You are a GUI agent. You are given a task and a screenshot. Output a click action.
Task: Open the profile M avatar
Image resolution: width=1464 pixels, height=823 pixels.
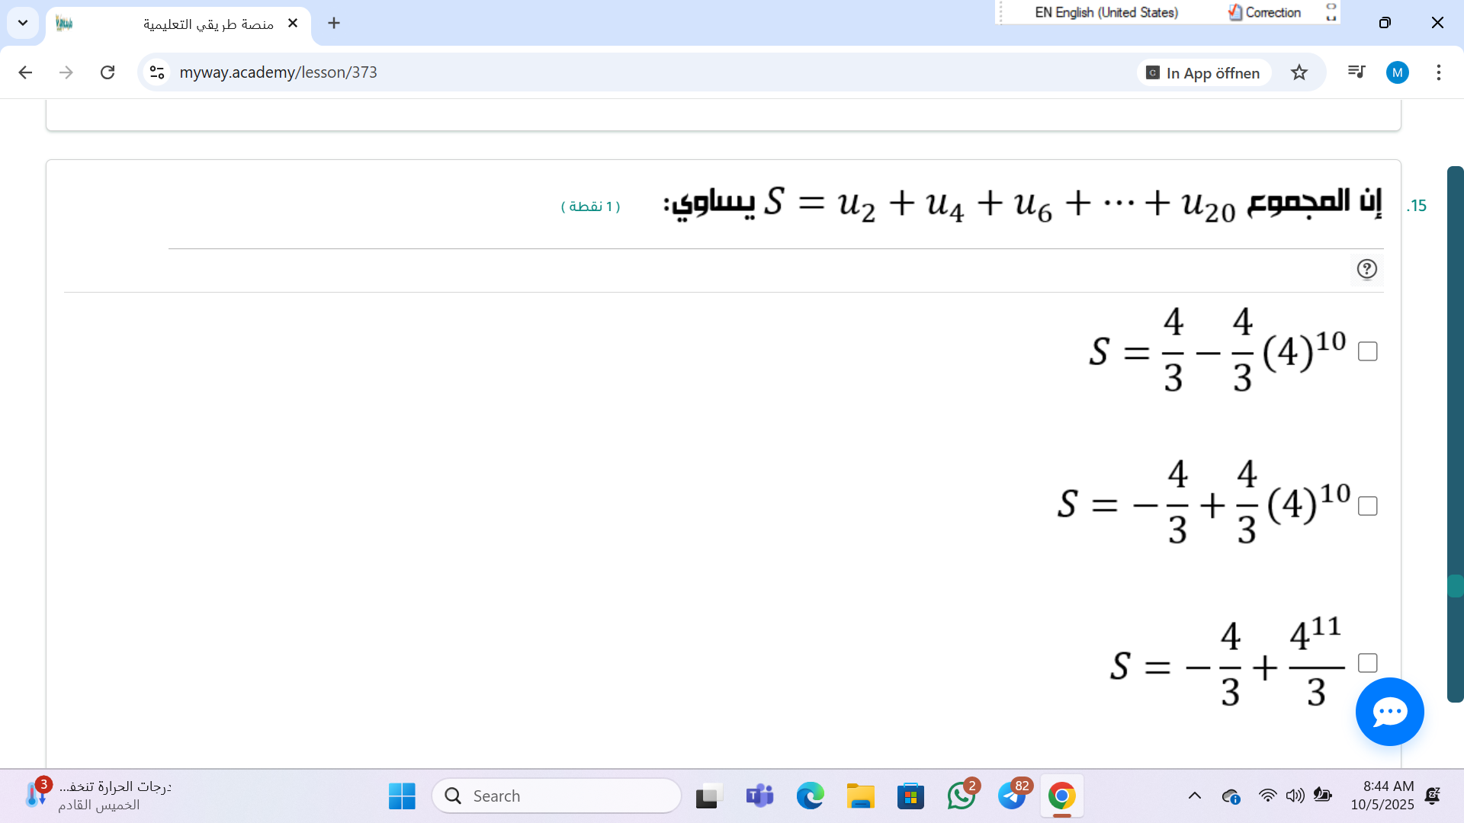pyautogui.click(x=1397, y=72)
